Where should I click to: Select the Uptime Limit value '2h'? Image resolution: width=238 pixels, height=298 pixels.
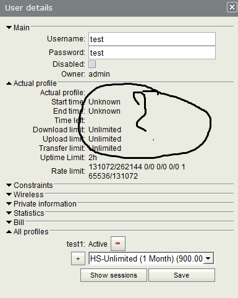coord(93,158)
